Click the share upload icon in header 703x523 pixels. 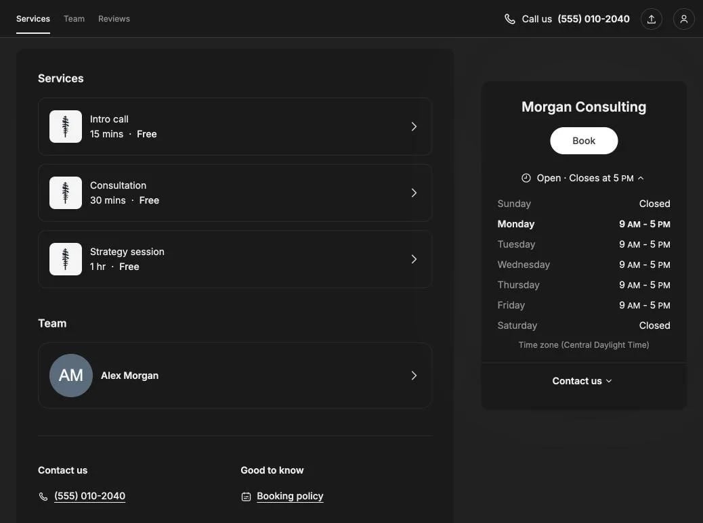coord(651,19)
